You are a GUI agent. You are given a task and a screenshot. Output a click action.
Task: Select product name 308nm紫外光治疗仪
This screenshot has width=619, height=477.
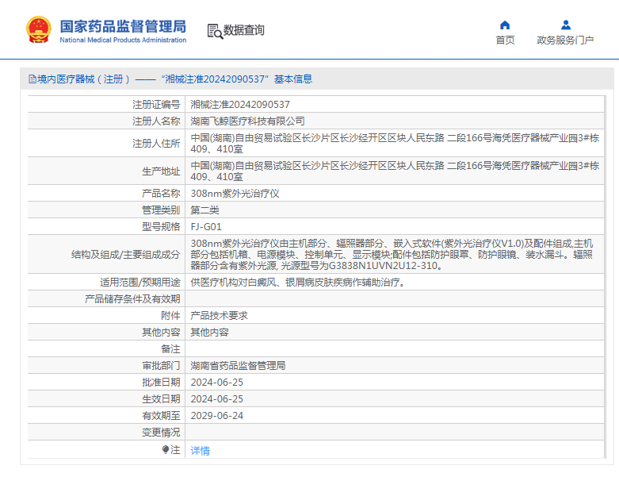coord(235,193)
